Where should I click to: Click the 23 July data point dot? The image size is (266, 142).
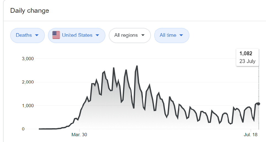[x=259, y=104]
